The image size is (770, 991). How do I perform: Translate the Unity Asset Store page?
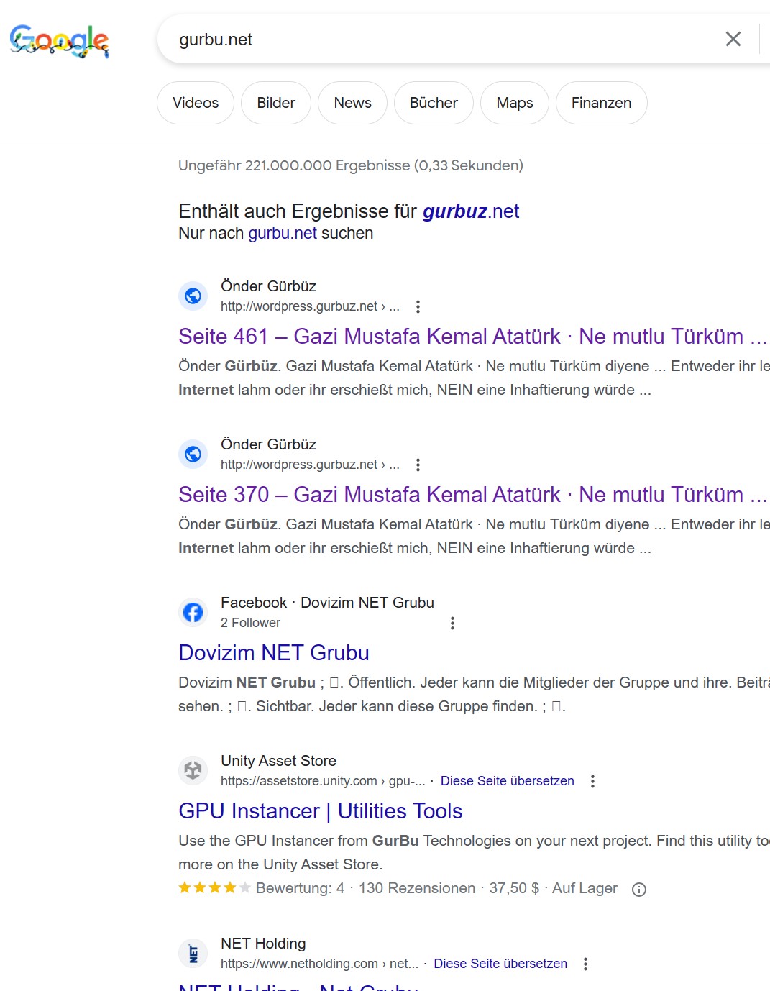(x=507, y=781)
